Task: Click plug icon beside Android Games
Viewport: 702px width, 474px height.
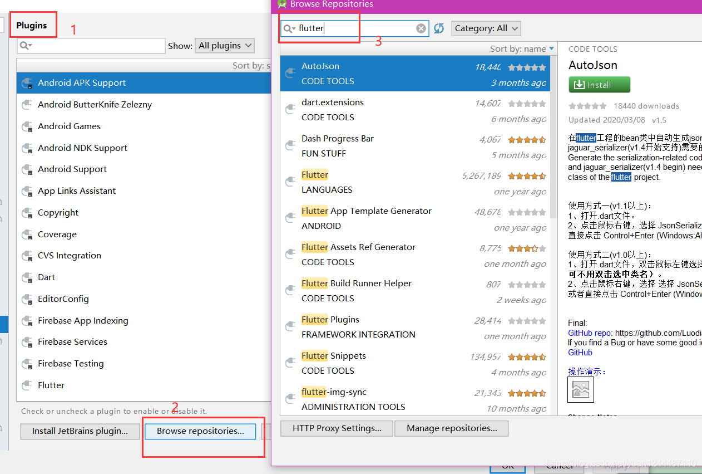Action: 27,126
